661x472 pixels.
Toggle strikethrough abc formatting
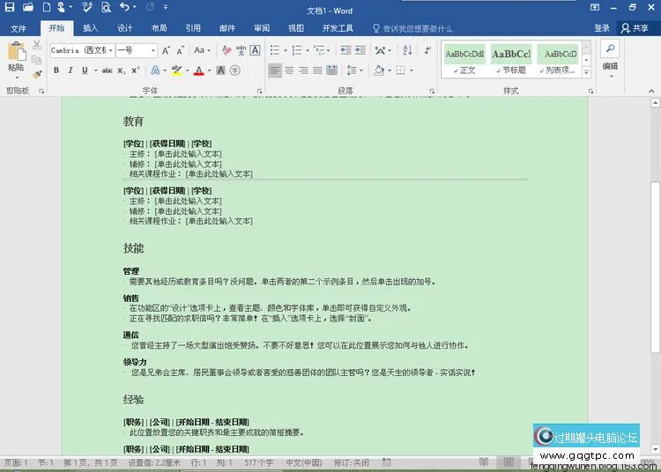[x=107, y=70]
